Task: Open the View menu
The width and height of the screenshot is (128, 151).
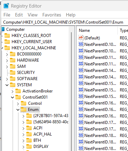Action: point(32,15)
